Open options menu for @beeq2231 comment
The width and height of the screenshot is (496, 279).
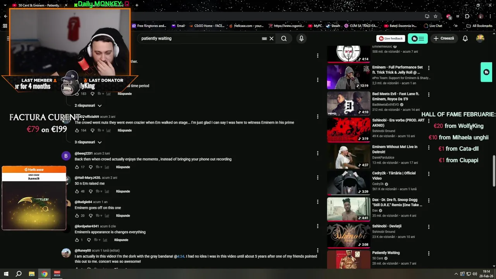click(x=318, y=153)
